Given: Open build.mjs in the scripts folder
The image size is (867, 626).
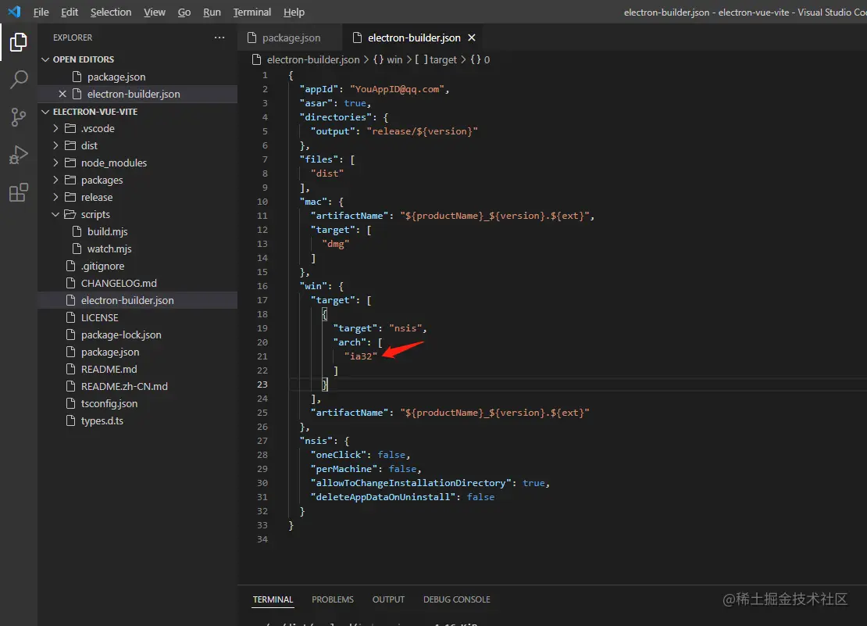Looking at the screenshot, I should tap(137, 231).
